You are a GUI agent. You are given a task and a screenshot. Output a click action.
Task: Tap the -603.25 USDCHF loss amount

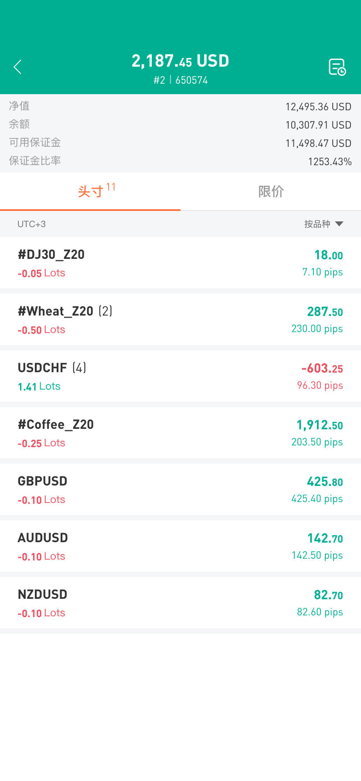coord(322,369)
